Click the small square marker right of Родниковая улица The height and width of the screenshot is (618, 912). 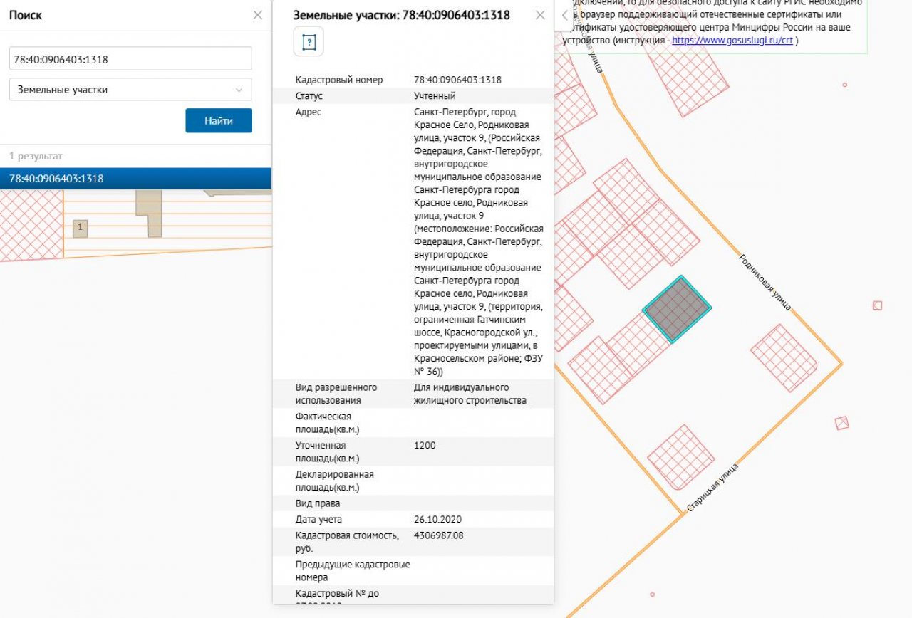point(877,305)
